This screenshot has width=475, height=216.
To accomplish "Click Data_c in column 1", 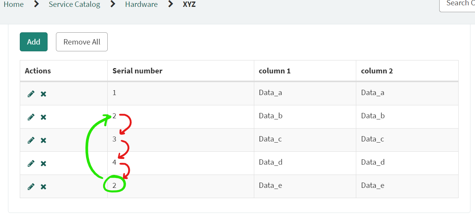I will [270, 139].
